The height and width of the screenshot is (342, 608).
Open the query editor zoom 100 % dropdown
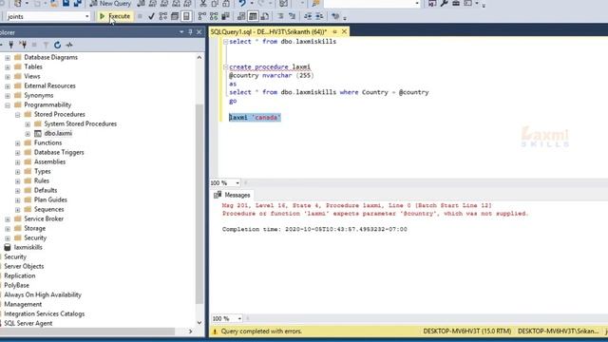tap(237, 183)
